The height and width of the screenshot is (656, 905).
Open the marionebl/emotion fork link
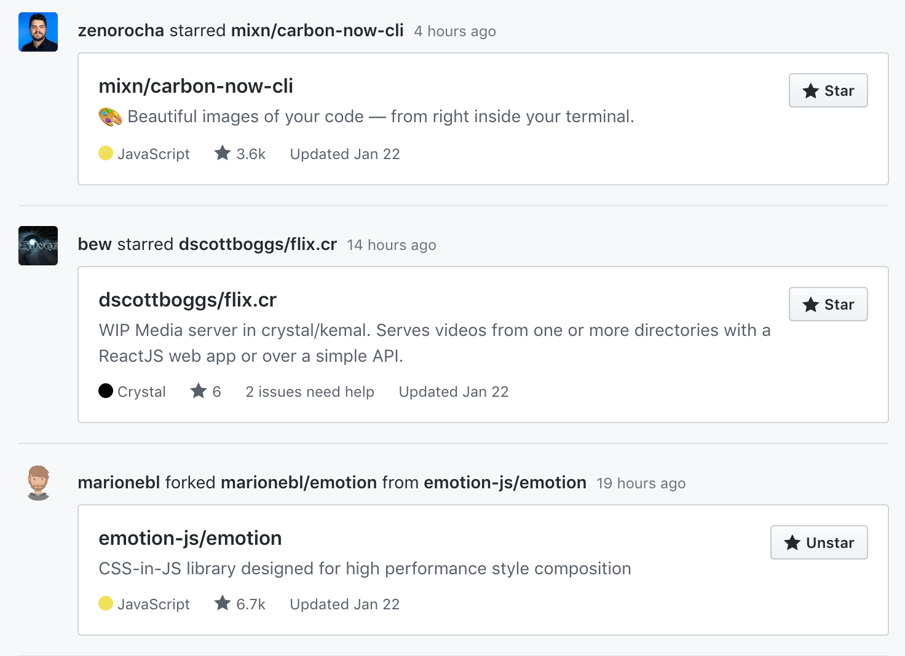tap(299, 483)
